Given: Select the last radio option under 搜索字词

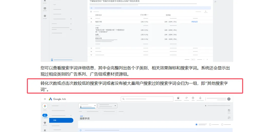Looking at the screenshot, I should (222, 125).
